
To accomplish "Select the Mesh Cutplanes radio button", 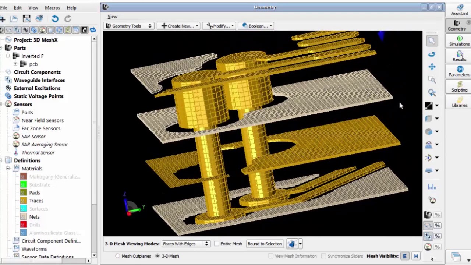I will pos(118,256).
